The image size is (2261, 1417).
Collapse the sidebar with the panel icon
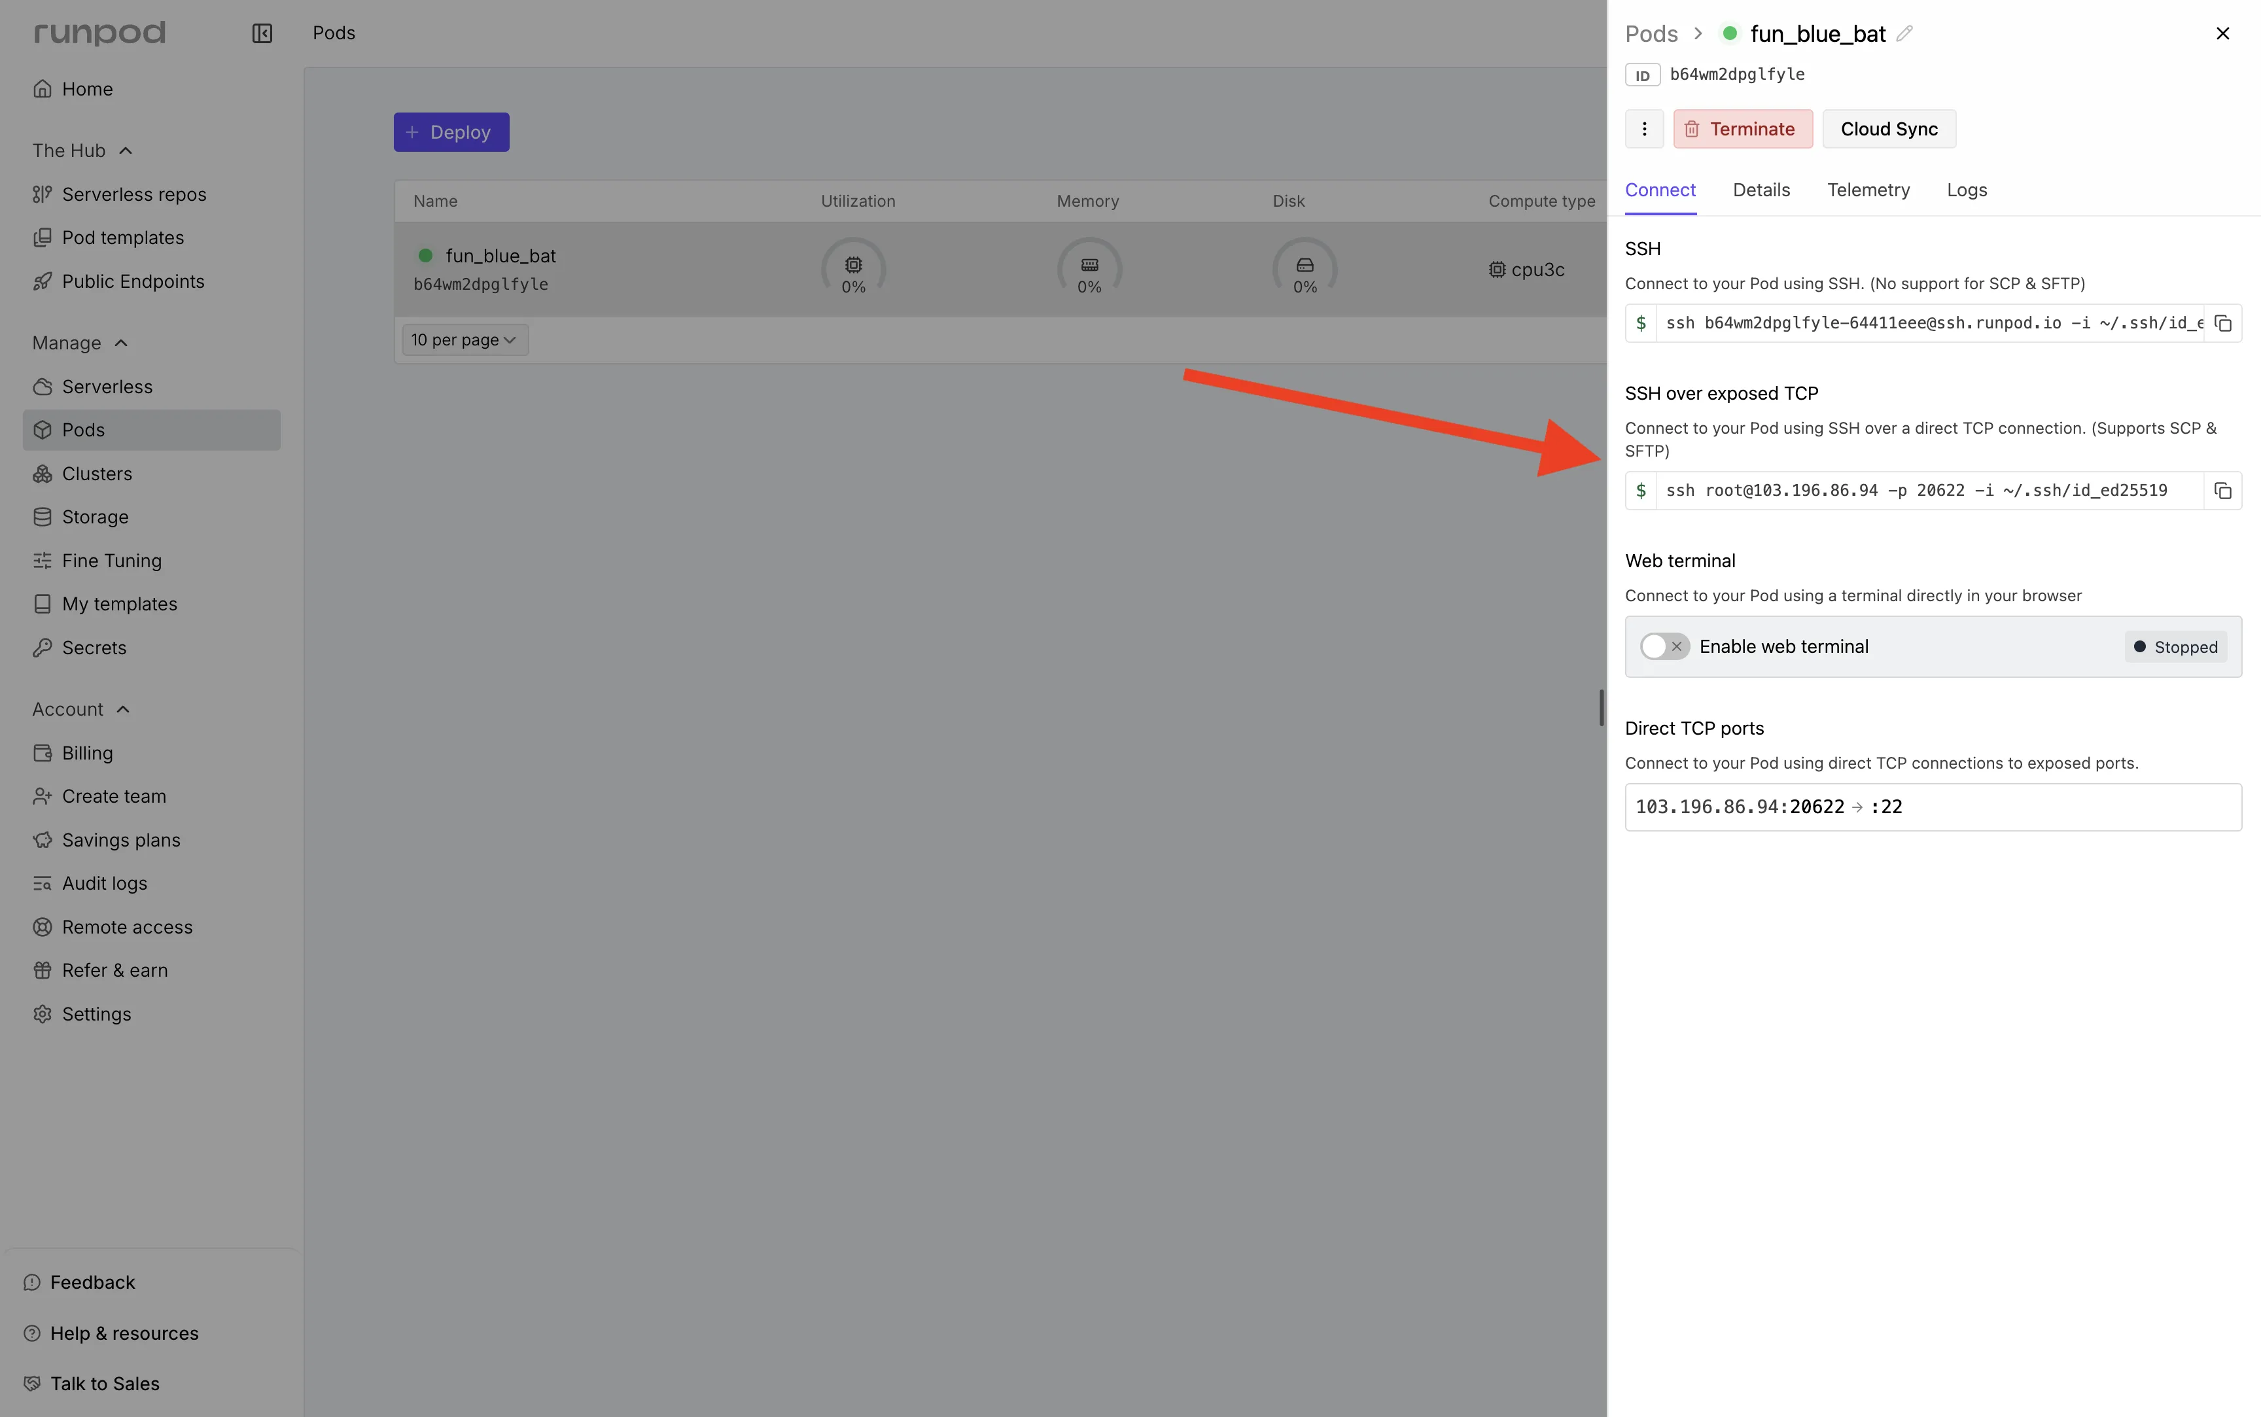(x=262, y=34)
